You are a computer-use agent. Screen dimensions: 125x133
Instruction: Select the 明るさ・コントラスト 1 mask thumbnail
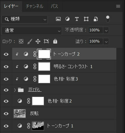click(44, 66)
